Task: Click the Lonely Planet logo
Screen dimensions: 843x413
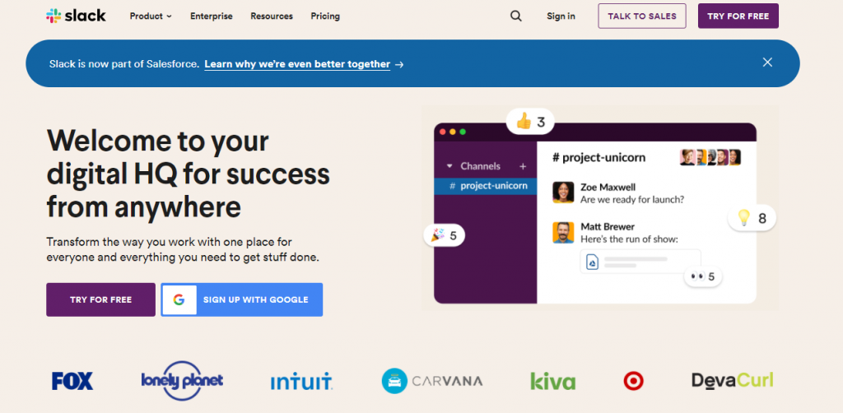Action: click(182, 381)
